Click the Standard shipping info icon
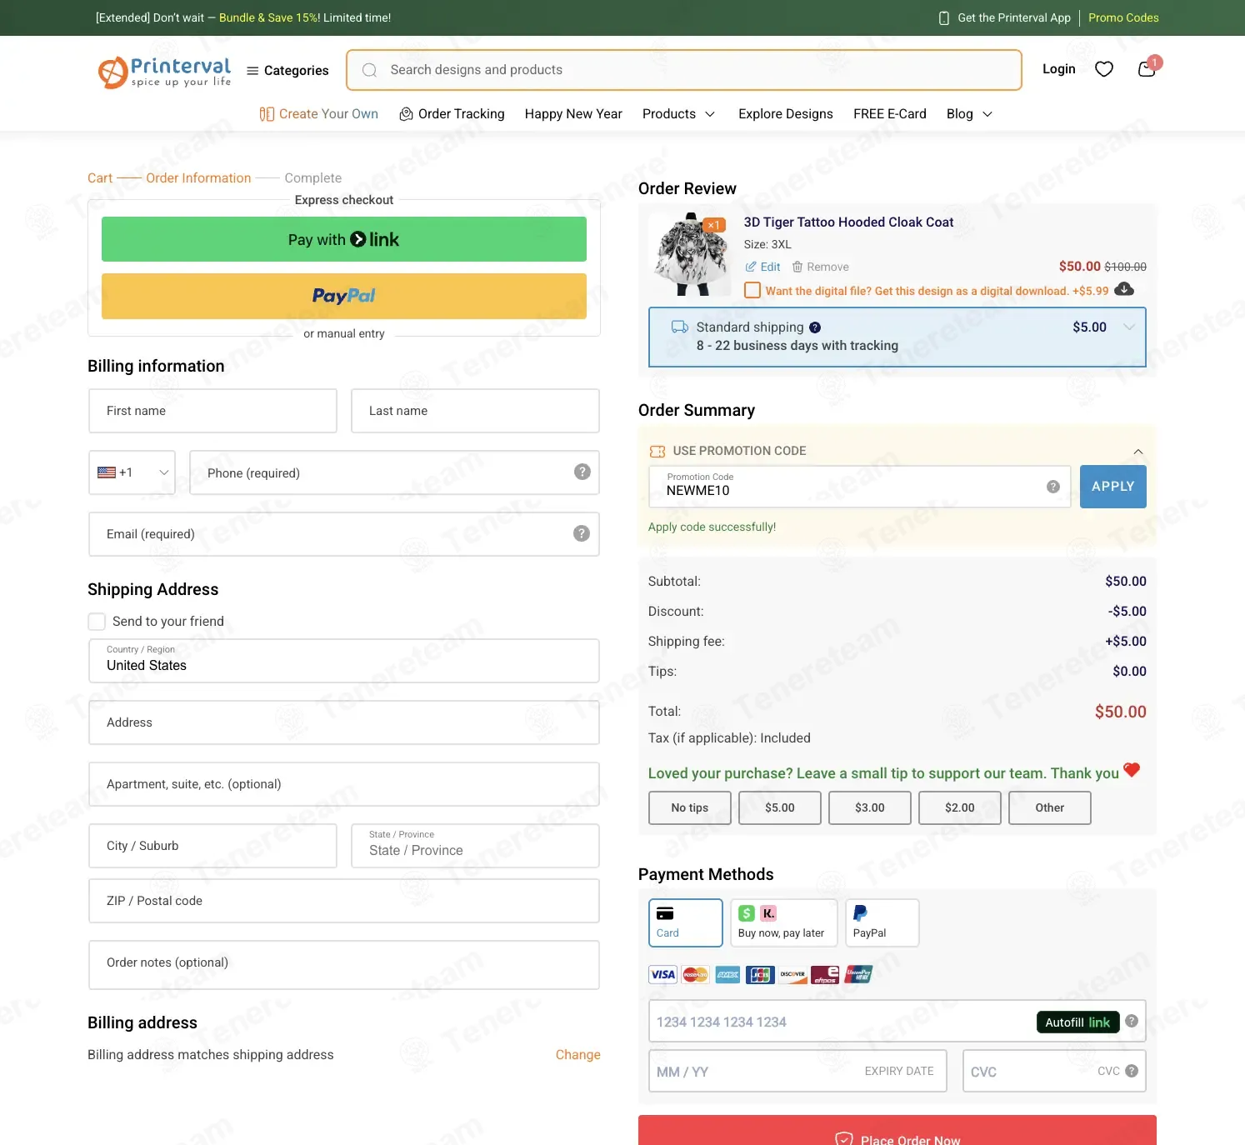This screenshot has height=1145, width=1245. pyautogui.click(x=815, y=327)
